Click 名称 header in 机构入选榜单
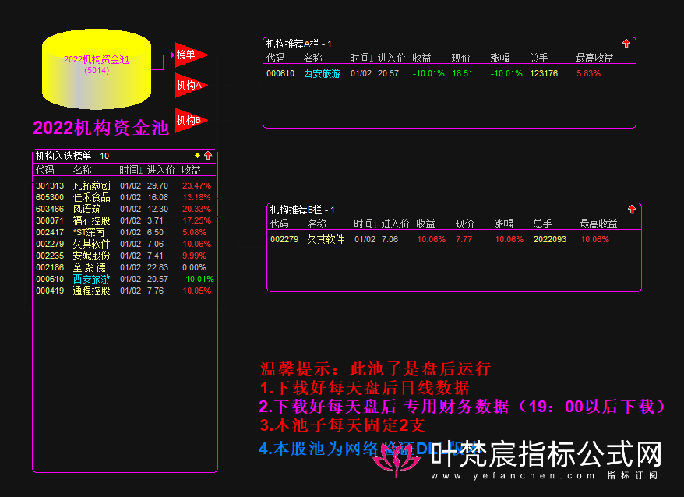This screenshot has height=497, width=684. coord(83,170)
